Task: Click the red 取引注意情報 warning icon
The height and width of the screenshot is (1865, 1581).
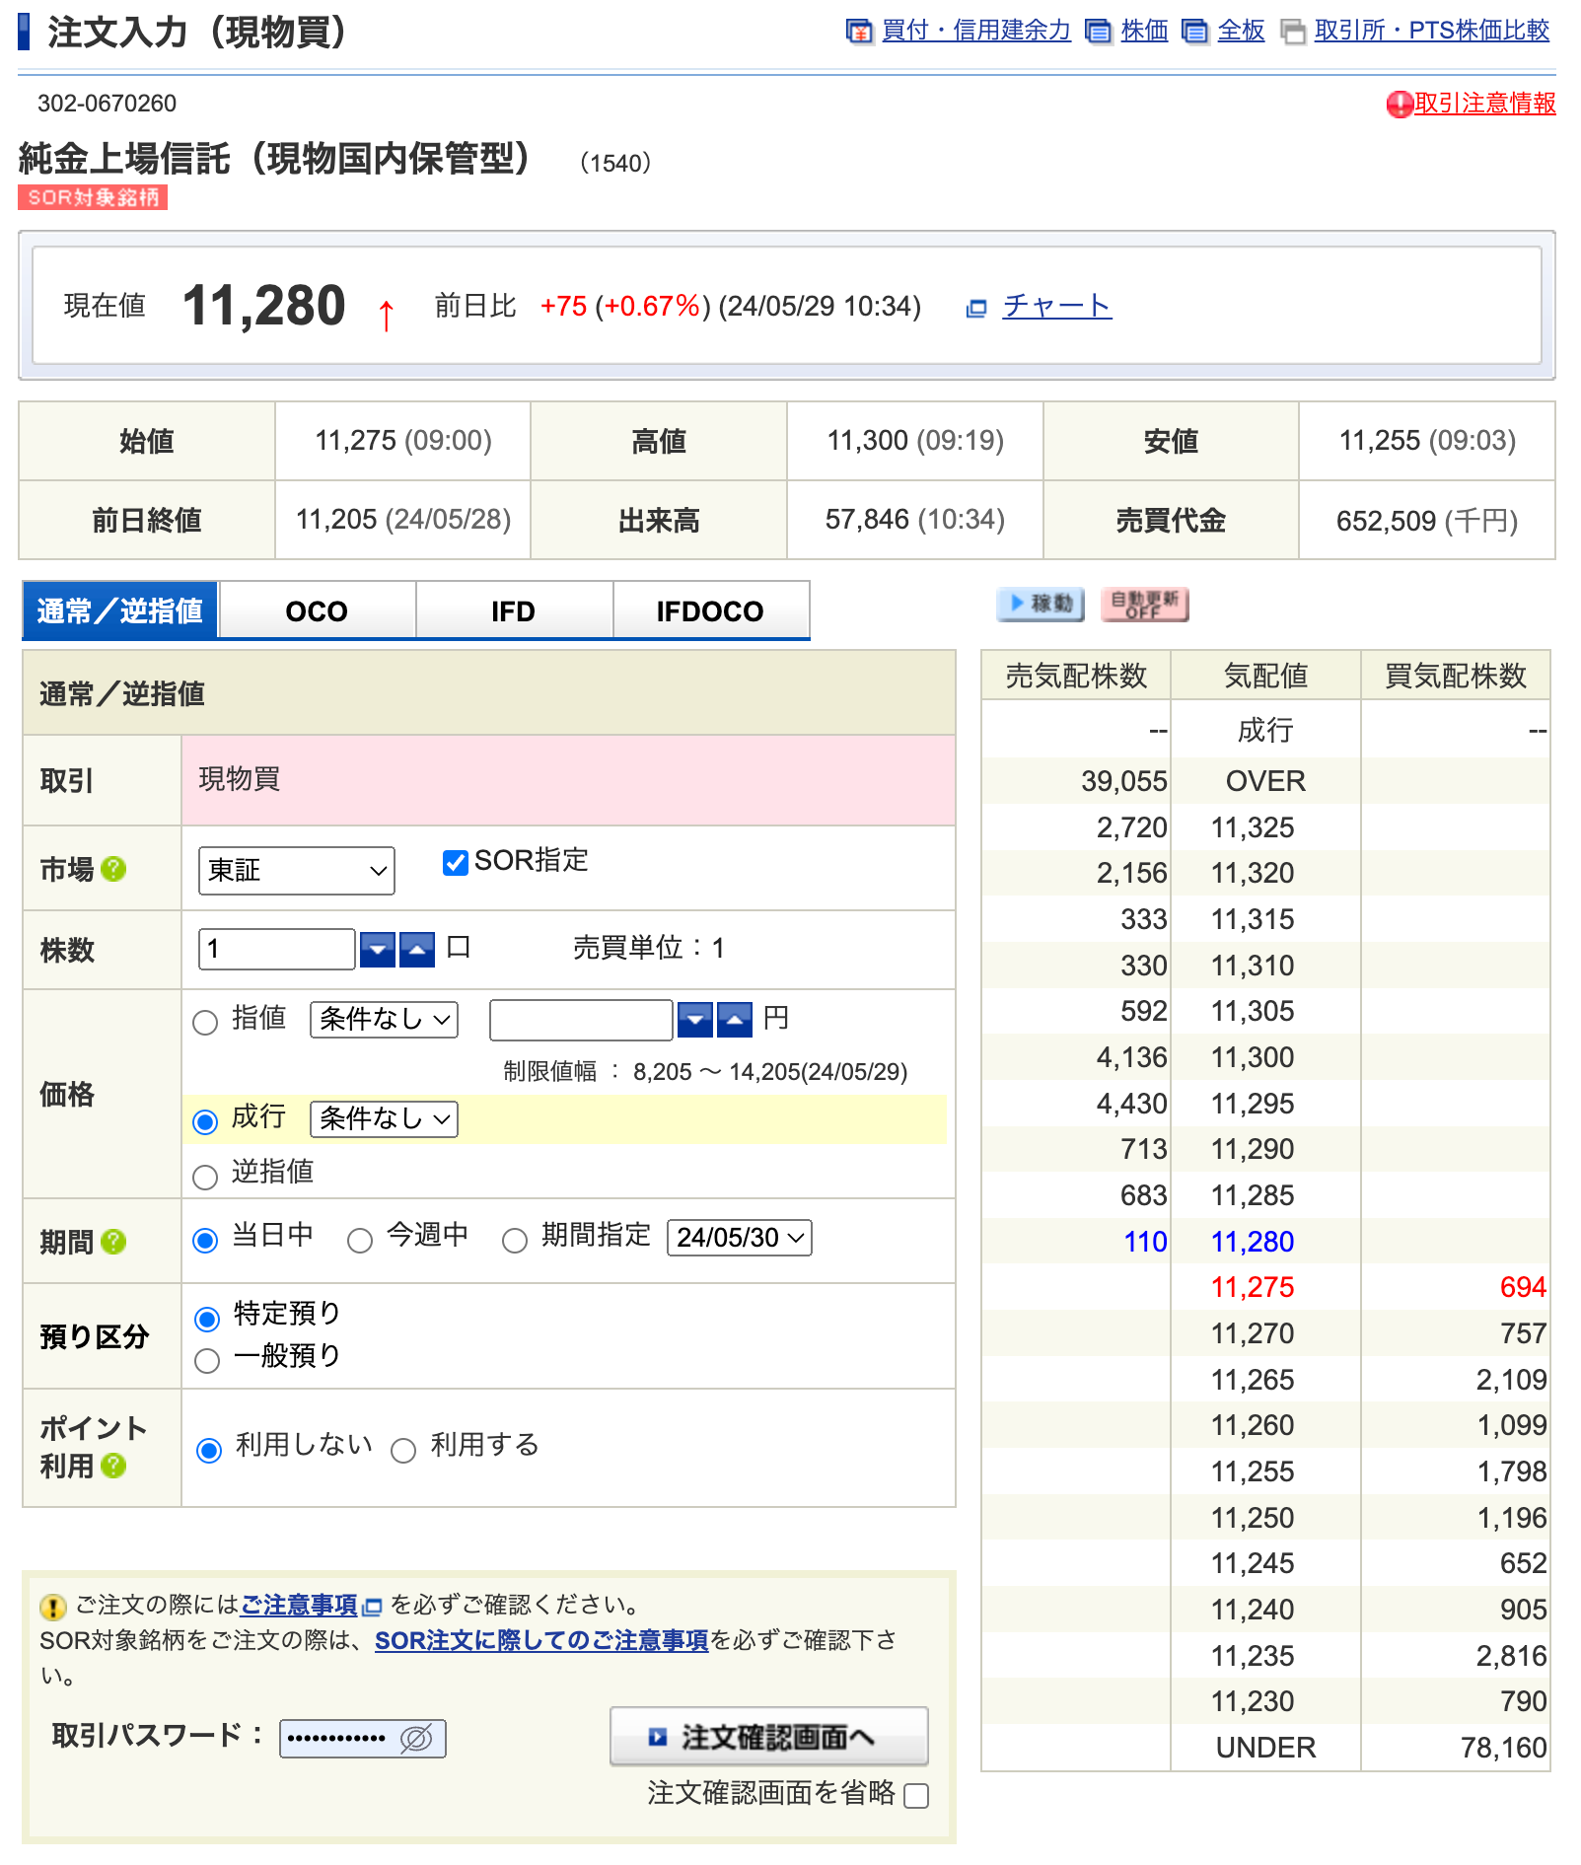Action: [x=1399, y=105]
